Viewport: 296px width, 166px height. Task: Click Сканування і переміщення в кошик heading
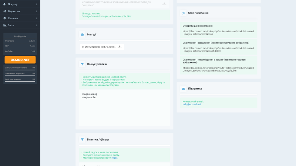point(214,61)
